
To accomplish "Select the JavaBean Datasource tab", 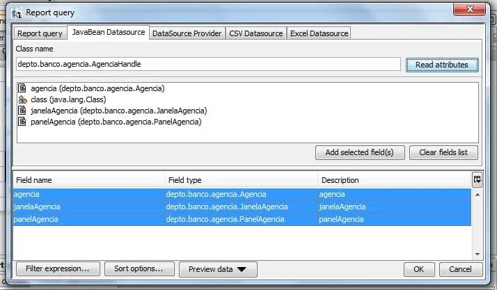I will tap(109, 32).
